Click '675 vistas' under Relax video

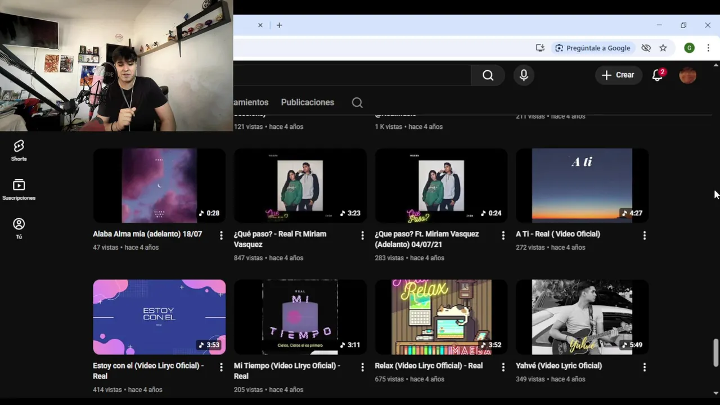pyautogui.click(x=389, y=379)
